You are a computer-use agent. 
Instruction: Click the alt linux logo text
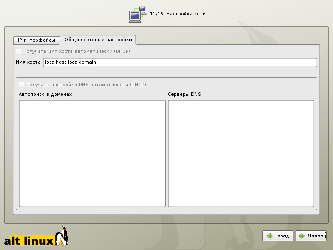pyautogui.click(x=29, y=240)
